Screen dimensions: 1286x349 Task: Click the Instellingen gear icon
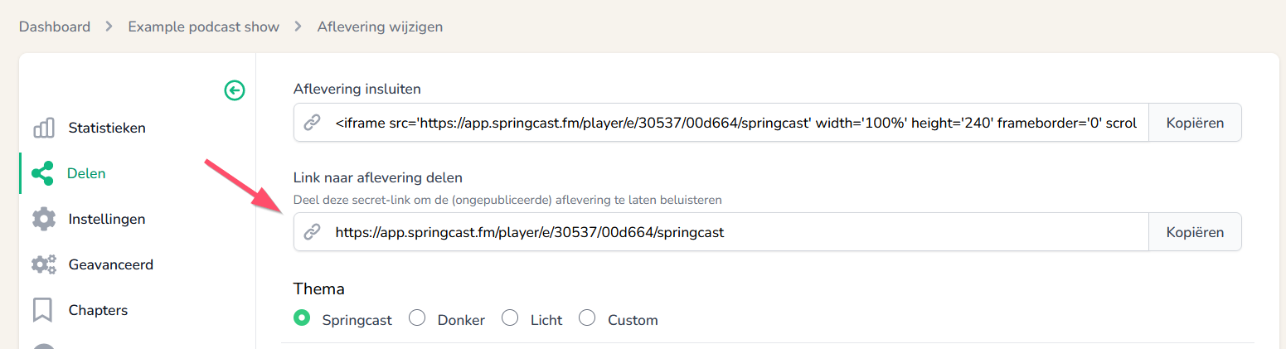click(x=43, y=220)
